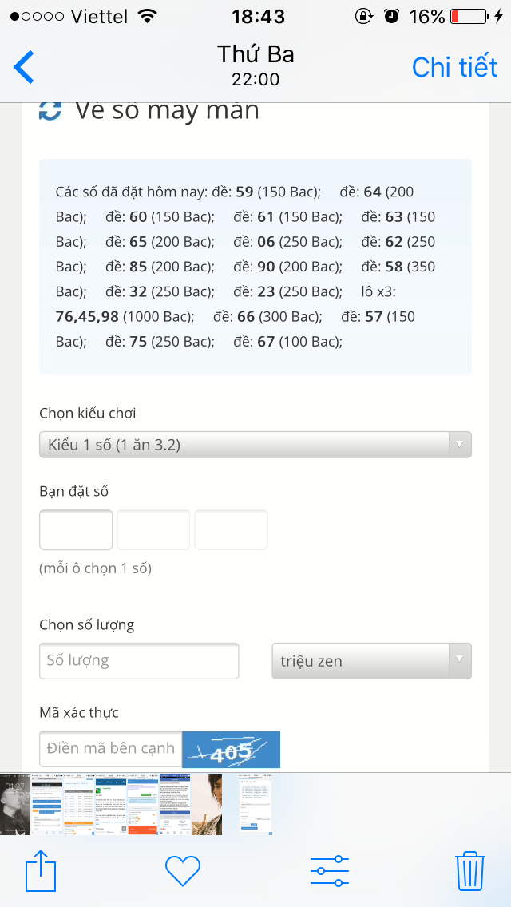Image resolution: width=511 pixels, height=907 pixels.
Task: Click the 405 captcha image
Action: pyautogui.click(x=231, y=749)
